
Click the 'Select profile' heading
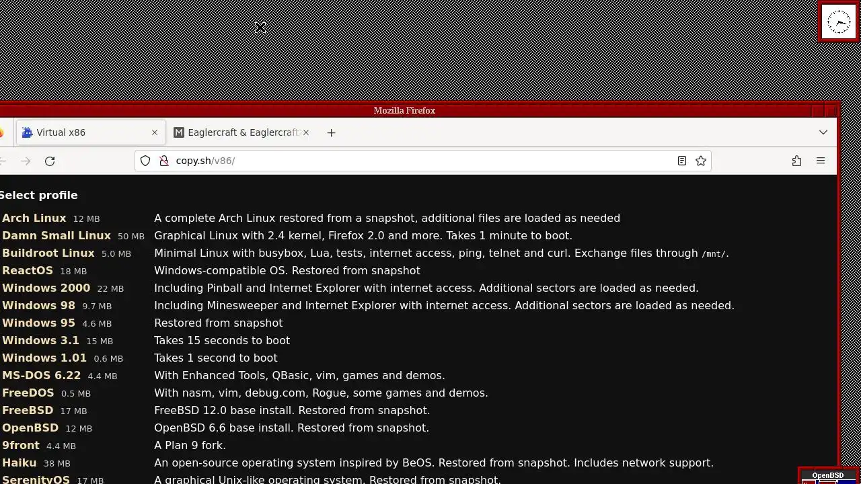[x=38, y=195]
